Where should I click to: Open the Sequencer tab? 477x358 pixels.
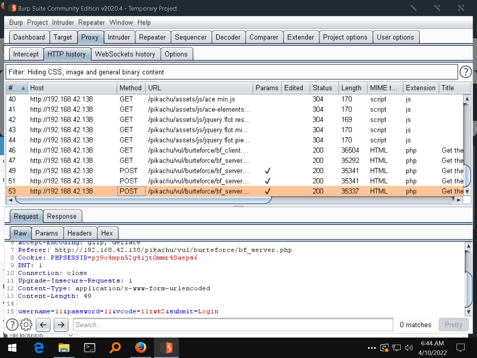point(191,37)
